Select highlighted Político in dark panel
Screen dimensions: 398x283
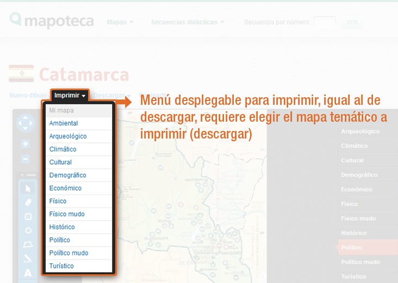coord(368,247)
